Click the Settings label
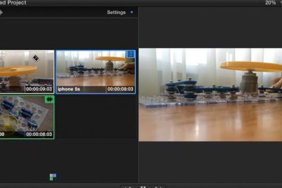 pyautogui.click(x=116, y=13)
